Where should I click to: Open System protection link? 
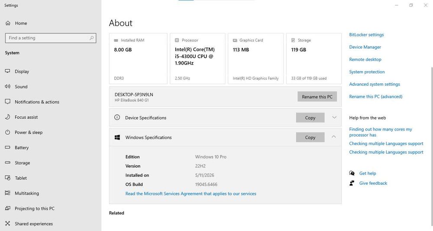coord(367,72)
